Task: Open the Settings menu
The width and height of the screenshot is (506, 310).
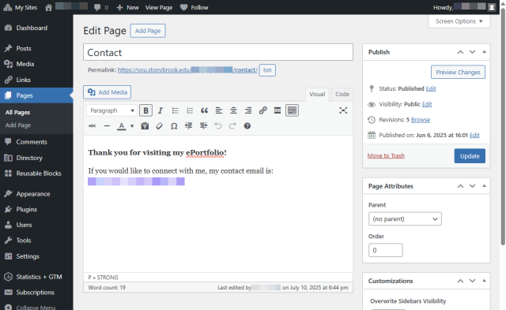Action: [x=36, y=256]
